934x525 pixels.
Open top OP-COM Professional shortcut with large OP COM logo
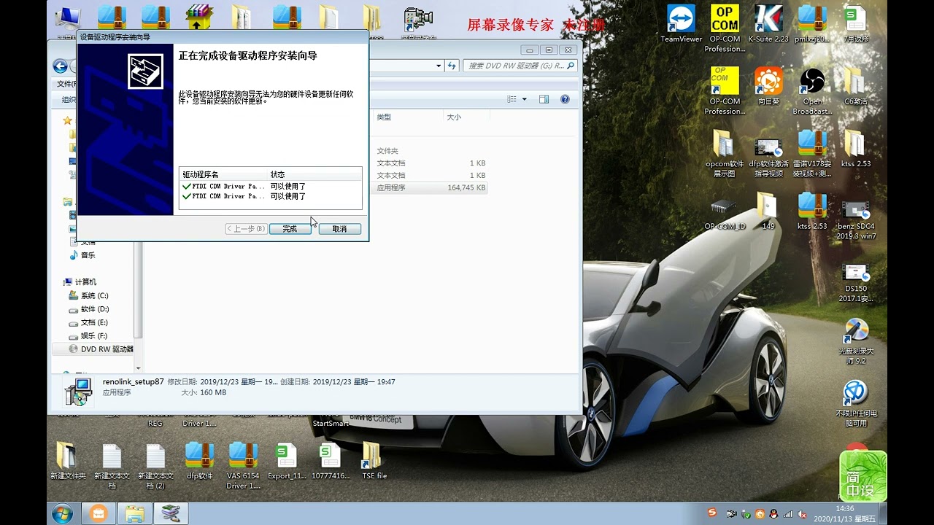(725, 28)
